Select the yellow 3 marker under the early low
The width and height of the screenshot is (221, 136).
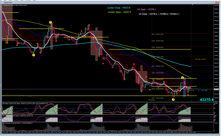tap(34, 55)
